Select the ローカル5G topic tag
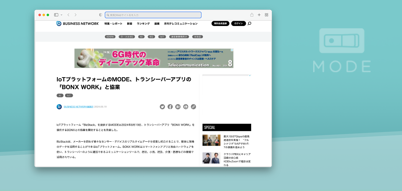Image resolution: width=402 pixels, height=191 pixels. 127,37
